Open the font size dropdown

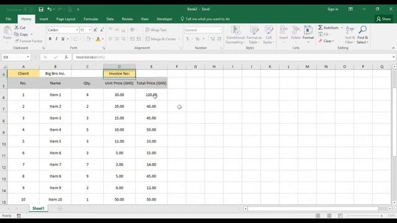pos(89,30)
